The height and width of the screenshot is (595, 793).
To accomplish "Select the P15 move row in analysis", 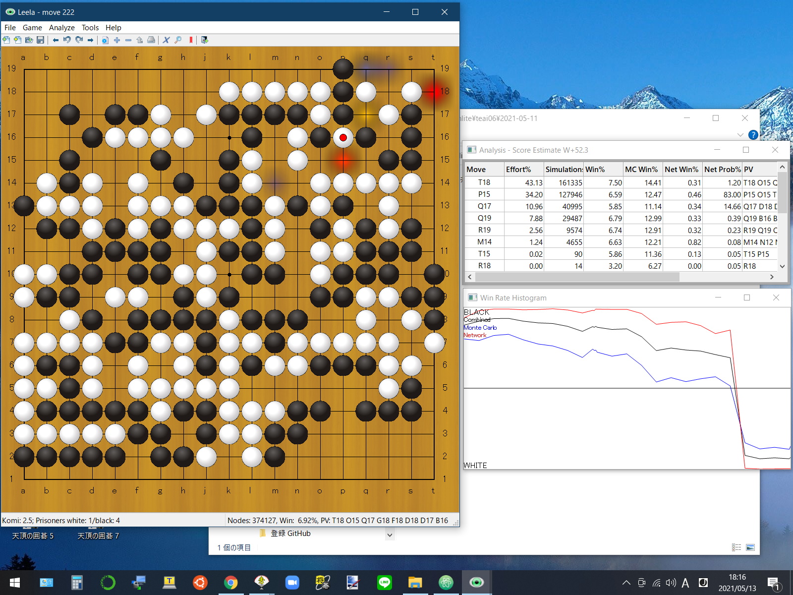I will point(484,194).
